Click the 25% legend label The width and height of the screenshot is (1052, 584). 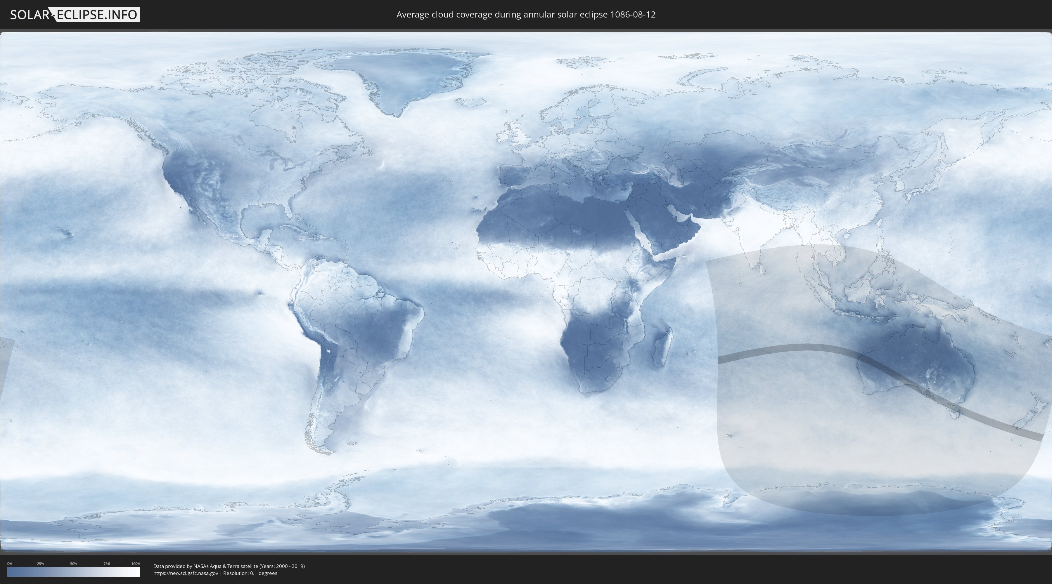coord(40,564)
